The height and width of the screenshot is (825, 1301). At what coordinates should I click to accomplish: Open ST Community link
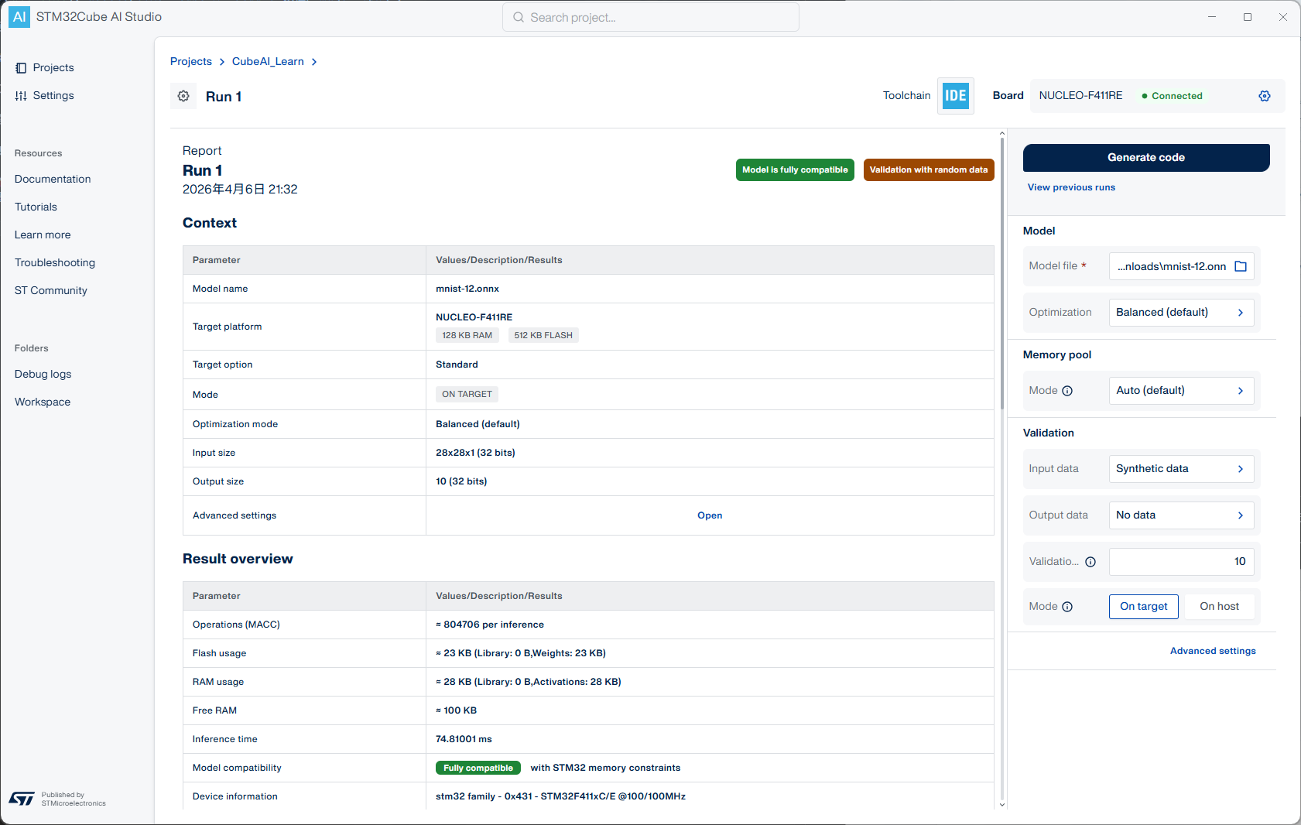click(x=51, y=291)
